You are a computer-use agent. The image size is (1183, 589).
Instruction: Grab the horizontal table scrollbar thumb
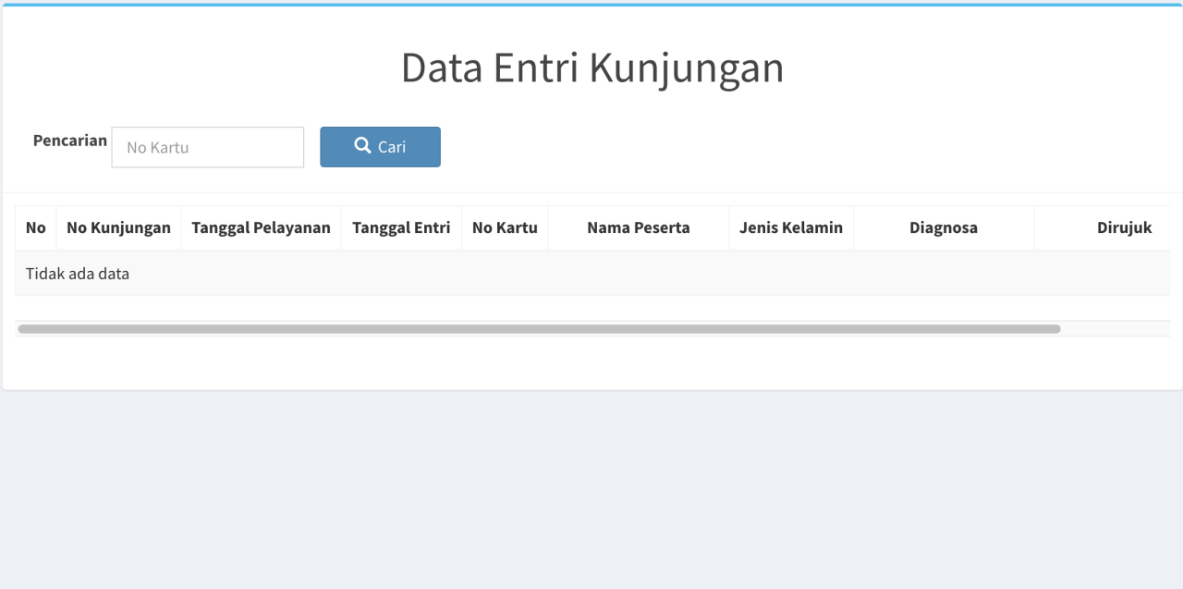pyautogui.click(x=539, y=329)
